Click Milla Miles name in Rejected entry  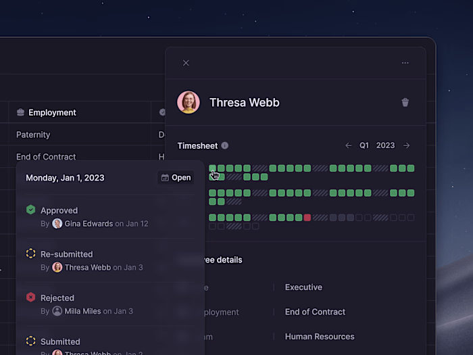pyautogui.click(x=82, y=311)
